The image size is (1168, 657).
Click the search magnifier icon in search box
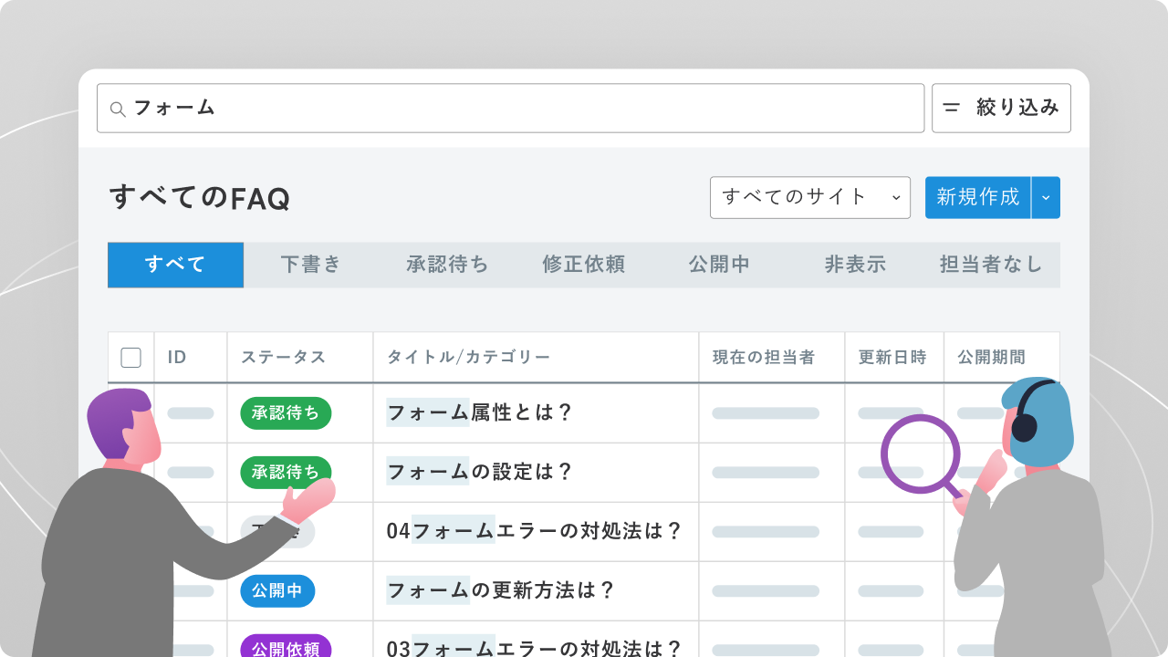tap(117, 109)
